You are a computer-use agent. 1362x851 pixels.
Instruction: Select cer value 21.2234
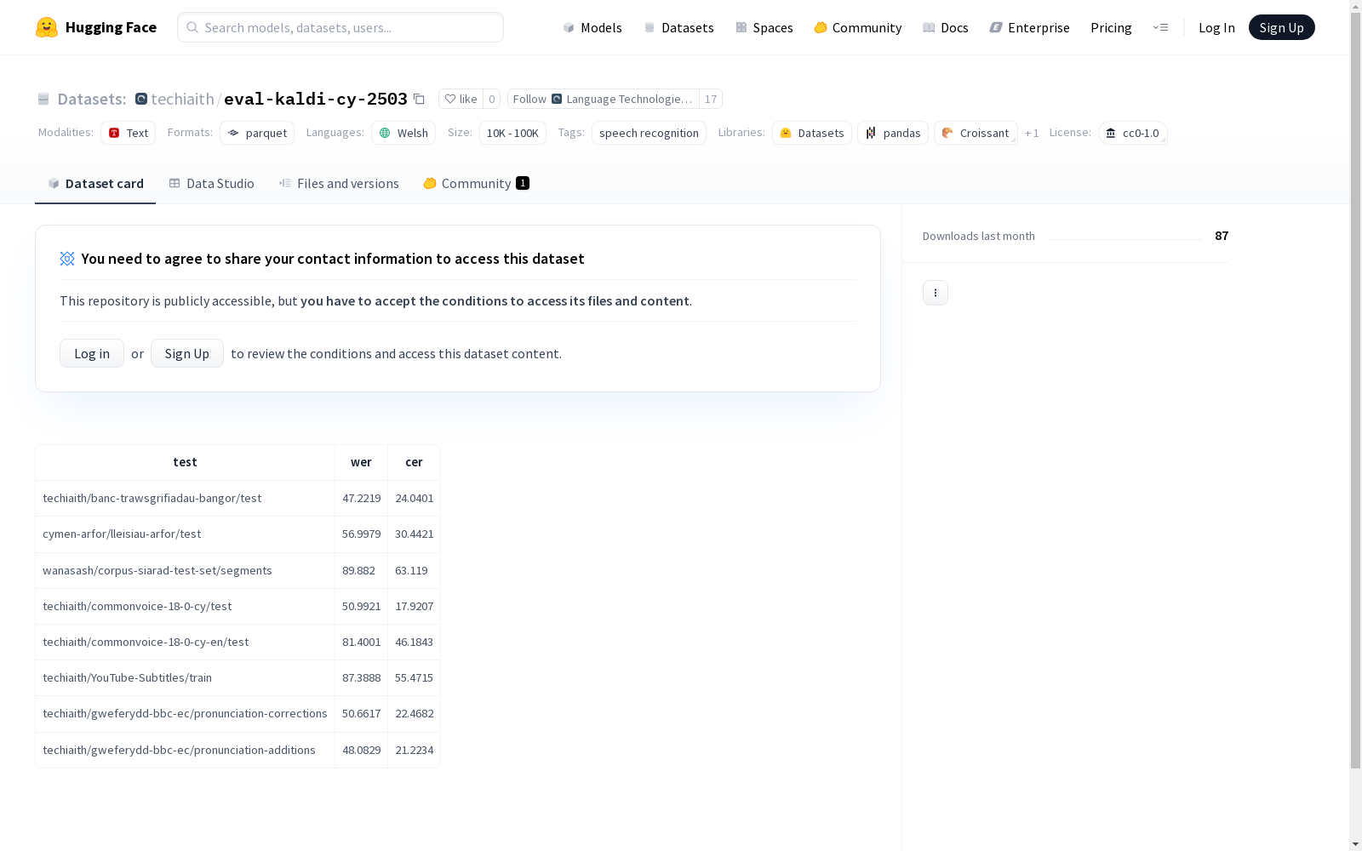(x=414, y=750)
